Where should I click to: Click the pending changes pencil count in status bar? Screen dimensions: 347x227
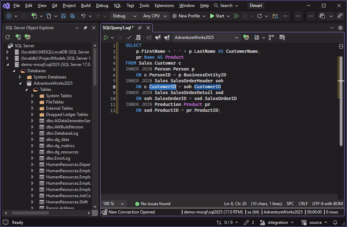[x=249, y=222]
